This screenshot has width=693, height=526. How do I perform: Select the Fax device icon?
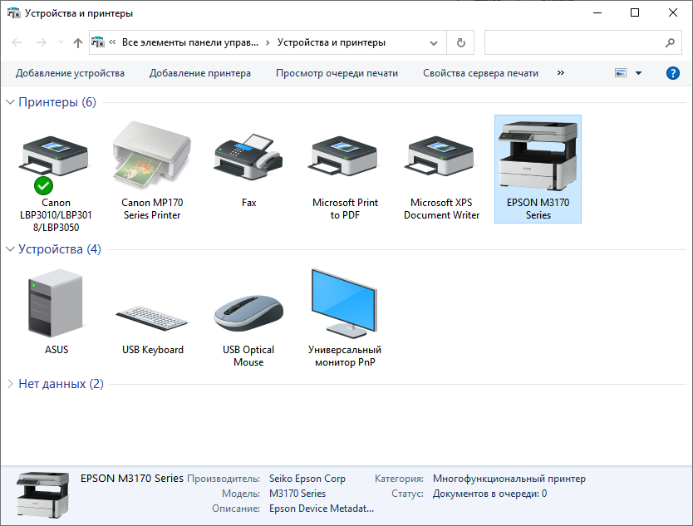(x=248, y=156)
